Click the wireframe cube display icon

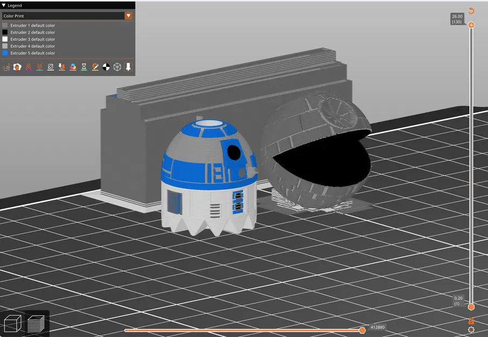(x=117, y=67)
